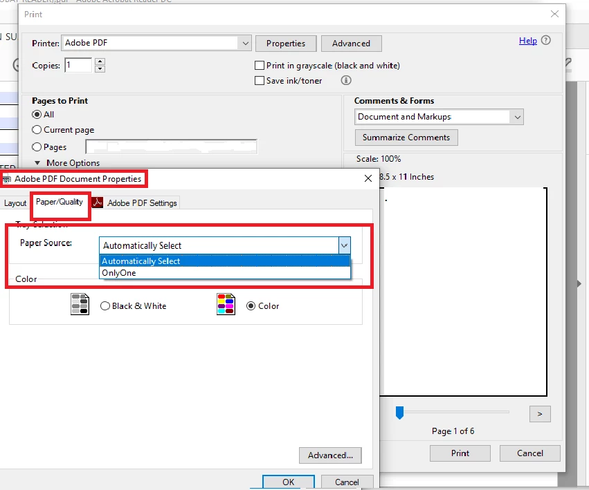Increase copies with the up stepper

click(x=100, y=62)
